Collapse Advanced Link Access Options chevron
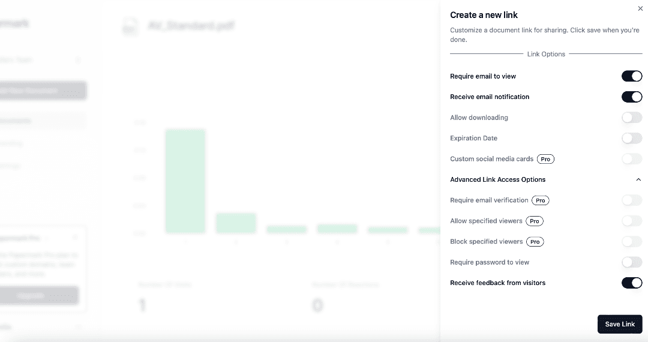This screenshot has width=648, height=342. (x=638, y=179)
